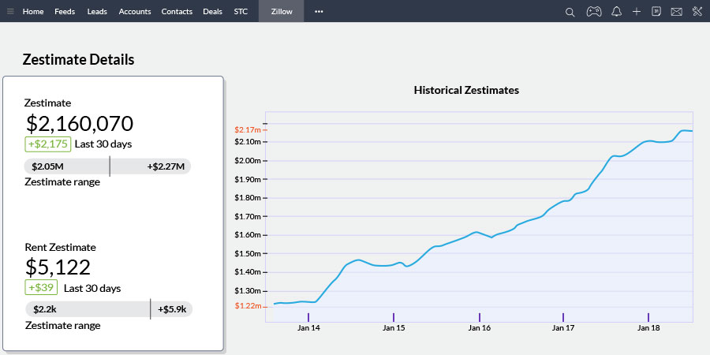Image resolution: width=710 pixels, height=355 pixels.
Task: Click the Zestimate range bar marker
Action: click(x=110, y=166)
